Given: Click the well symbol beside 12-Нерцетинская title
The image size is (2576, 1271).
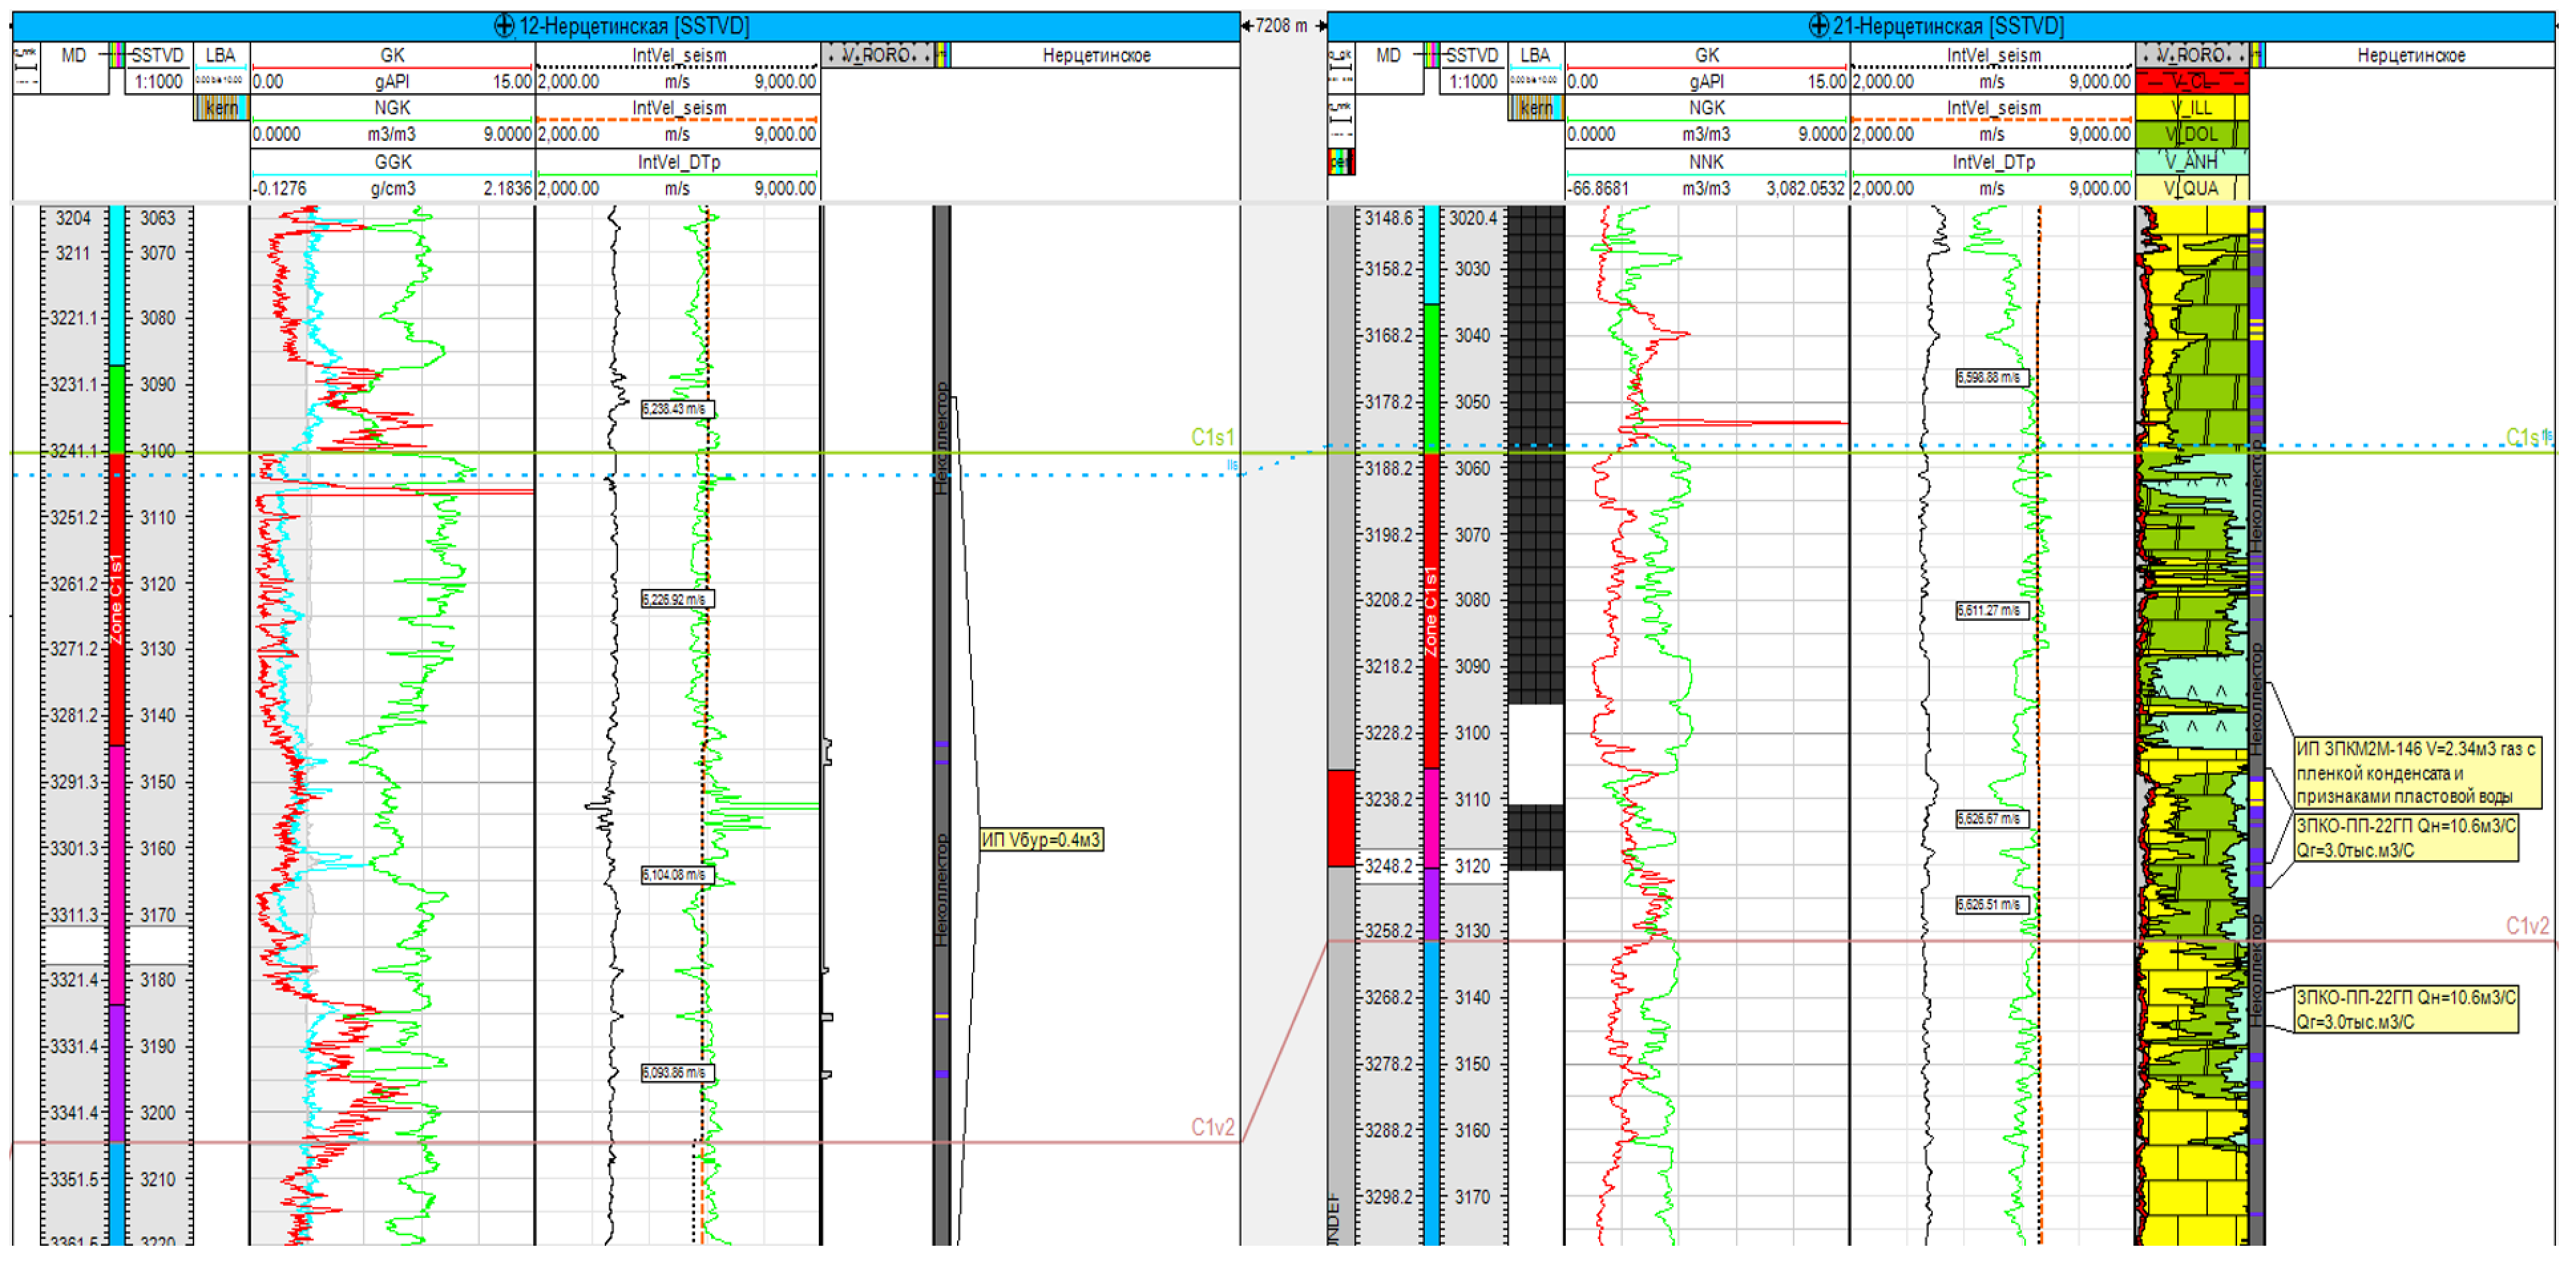Looking at the screenshot, I should (x=504, y=26).
